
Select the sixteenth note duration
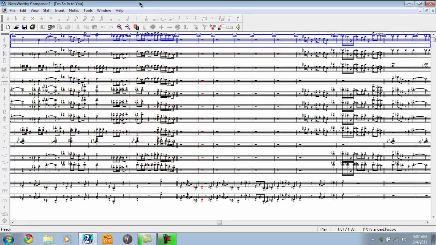pos(85,19)
